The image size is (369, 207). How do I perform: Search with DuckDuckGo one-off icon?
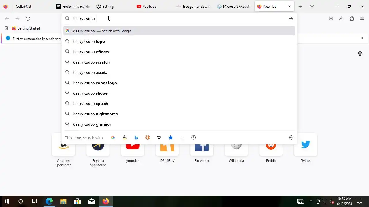tap(148, 137)
